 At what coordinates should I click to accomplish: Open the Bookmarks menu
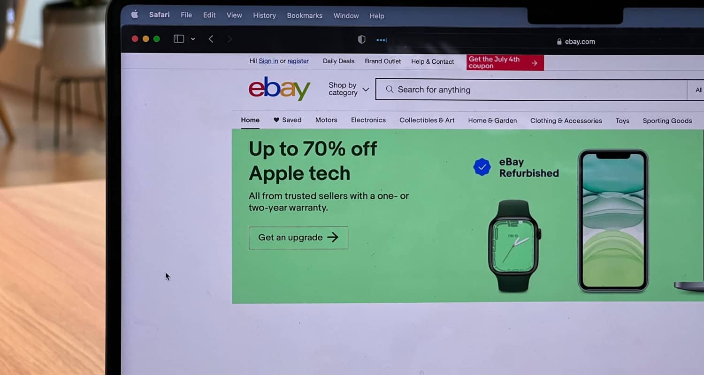pos(305,15)
